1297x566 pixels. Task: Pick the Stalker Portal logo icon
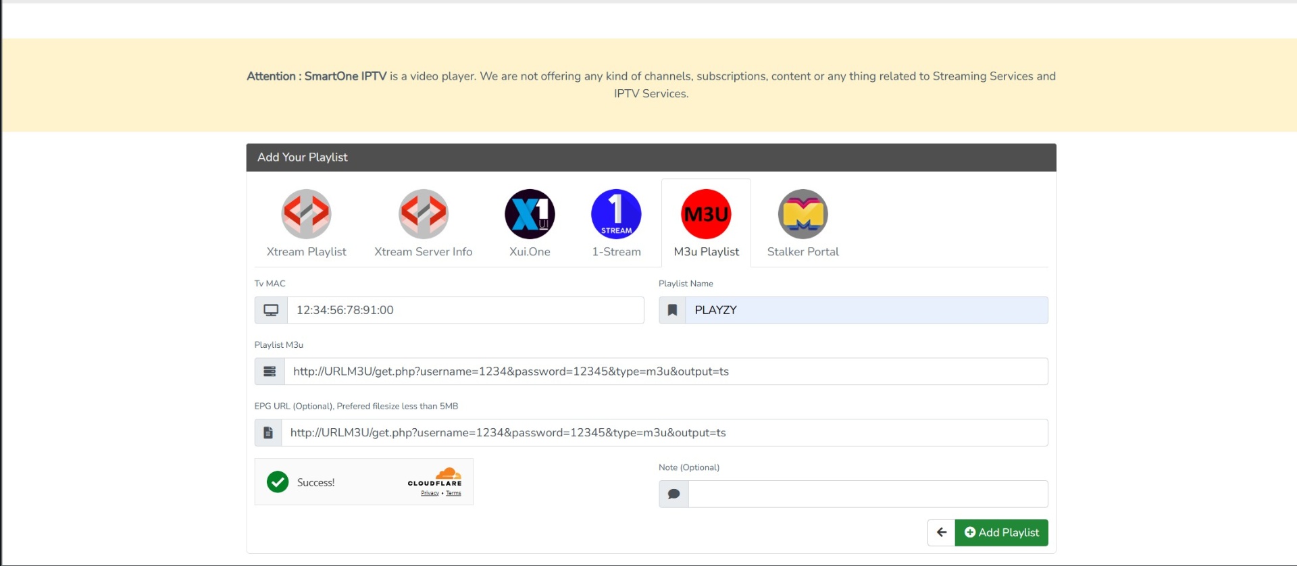coord(803,213)
